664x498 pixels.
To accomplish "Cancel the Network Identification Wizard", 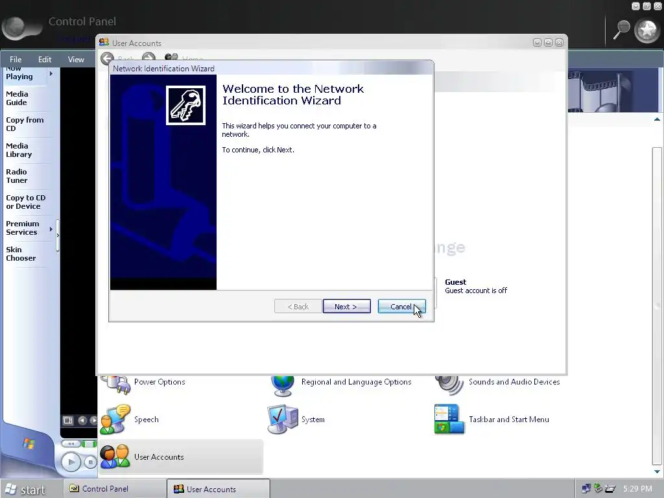I will (x=401, y=306).
